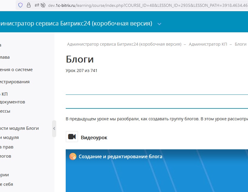Viewport: 248px width, 192px height.
Task: Select sidebar item ending 'логов'
Action: [x=6, y=156]
